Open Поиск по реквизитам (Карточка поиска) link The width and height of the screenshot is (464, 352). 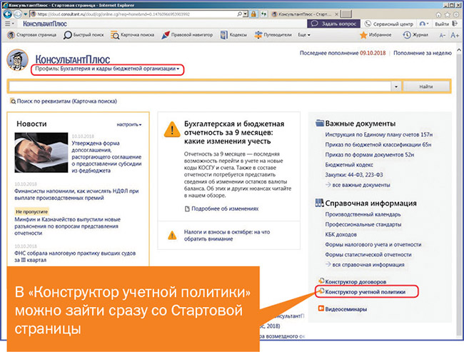pos(64,101)
